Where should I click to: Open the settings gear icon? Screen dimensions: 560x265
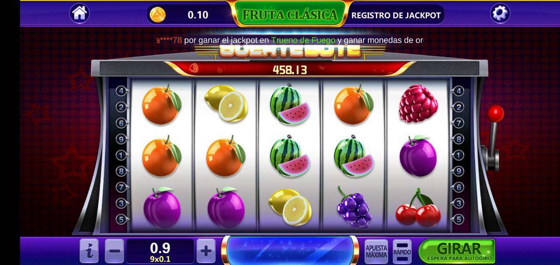(500, 14)
